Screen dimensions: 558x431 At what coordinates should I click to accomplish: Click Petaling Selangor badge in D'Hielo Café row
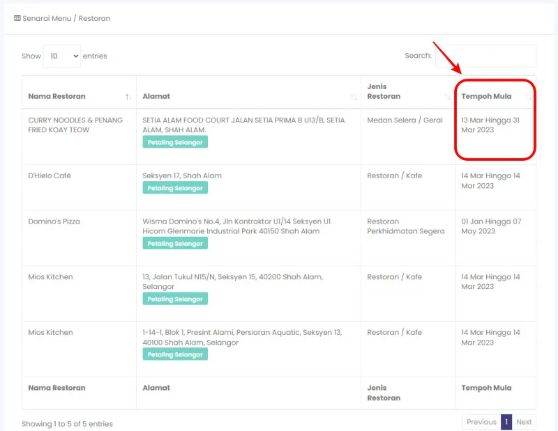[x=175, y=188]
